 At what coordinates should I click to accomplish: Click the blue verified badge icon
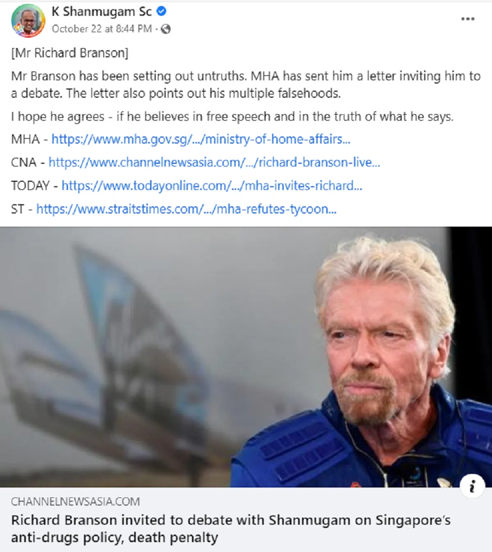pyautogui.click(x=162, y=11)
